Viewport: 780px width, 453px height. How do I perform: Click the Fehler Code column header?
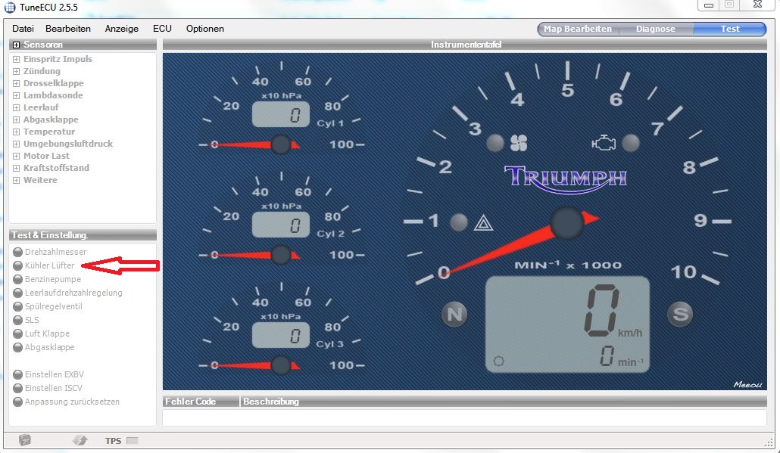coord(201,402)
